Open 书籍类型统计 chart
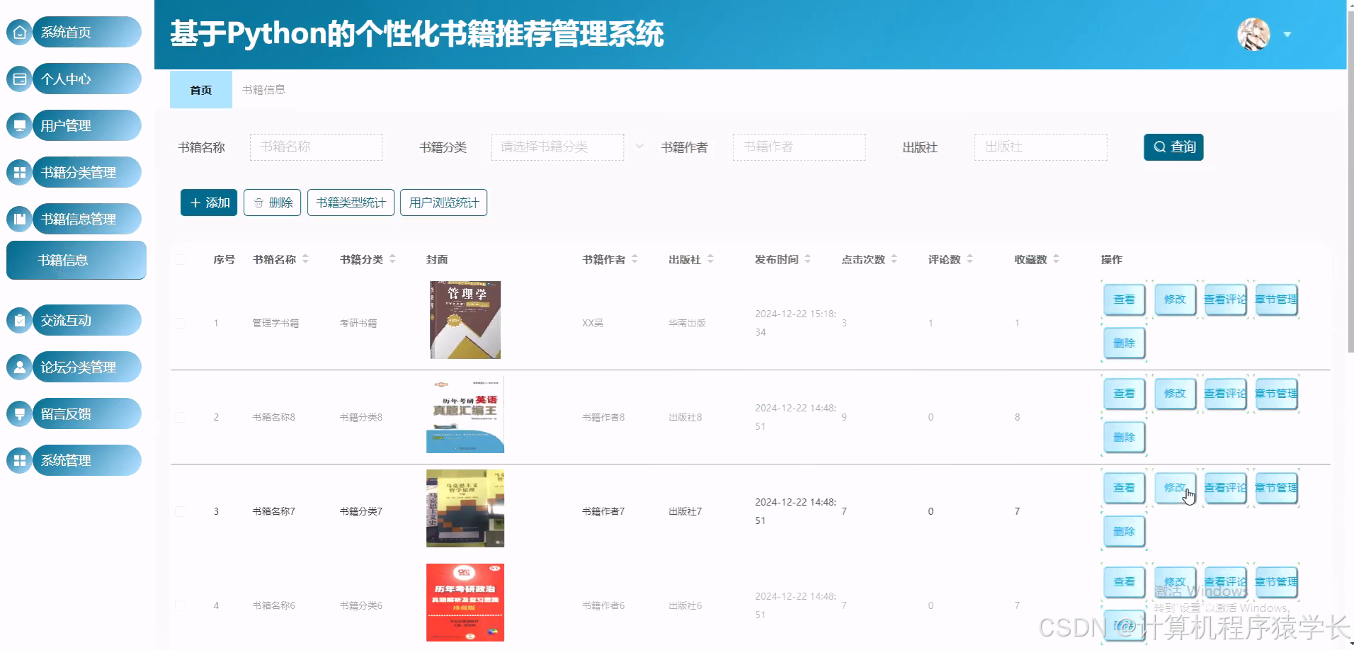Viewport: 1354px width, 650px height. pos(351,203)
